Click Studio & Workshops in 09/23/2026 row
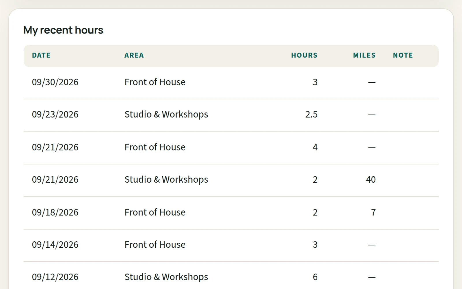Screen dimensions: 462x289 (166, 114)
